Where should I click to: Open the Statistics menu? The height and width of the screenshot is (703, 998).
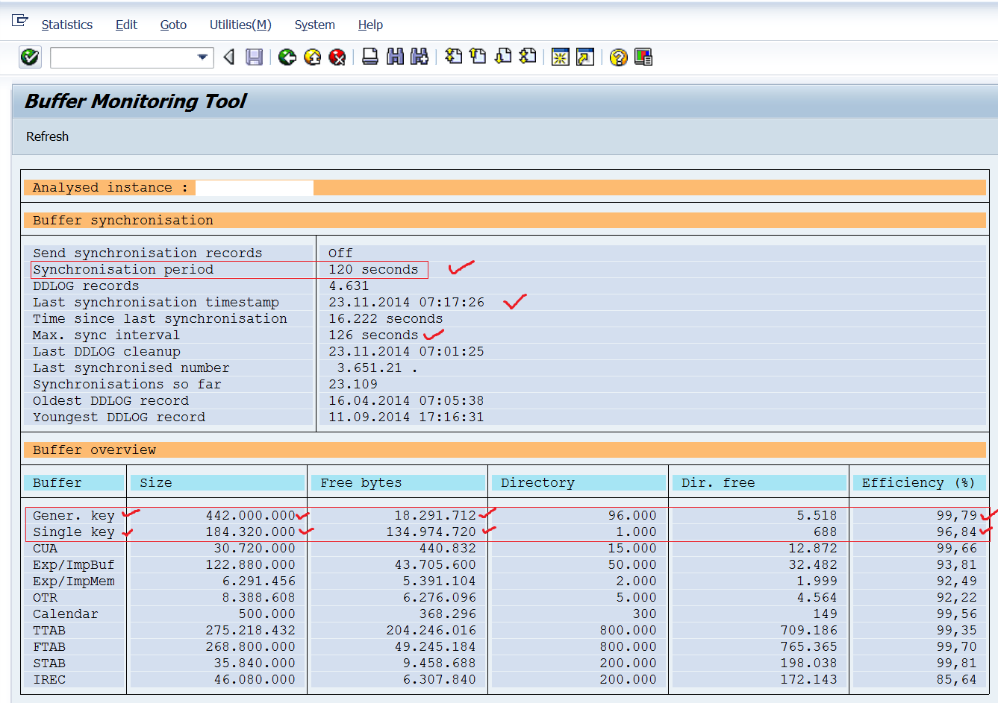(x=66, y=25)
